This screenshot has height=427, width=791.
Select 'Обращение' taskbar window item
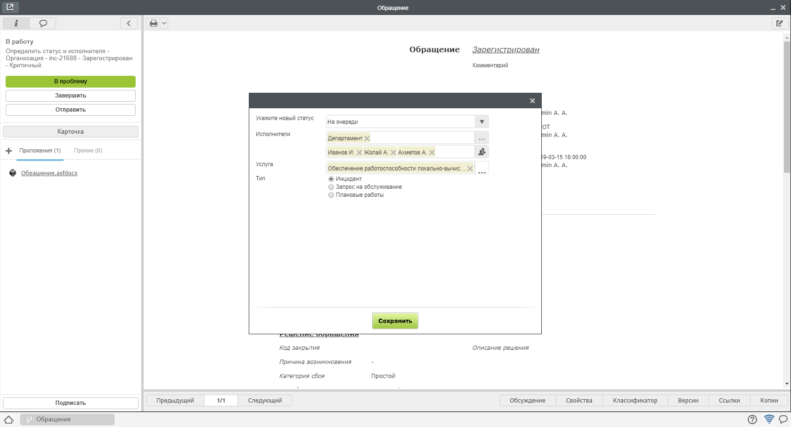pyautogui.click(x=67, y=419)
